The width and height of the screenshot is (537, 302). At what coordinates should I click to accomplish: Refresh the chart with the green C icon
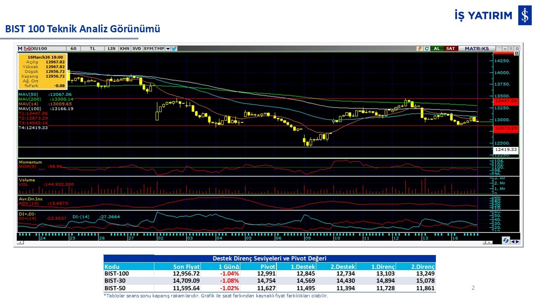tap(427, 49)
